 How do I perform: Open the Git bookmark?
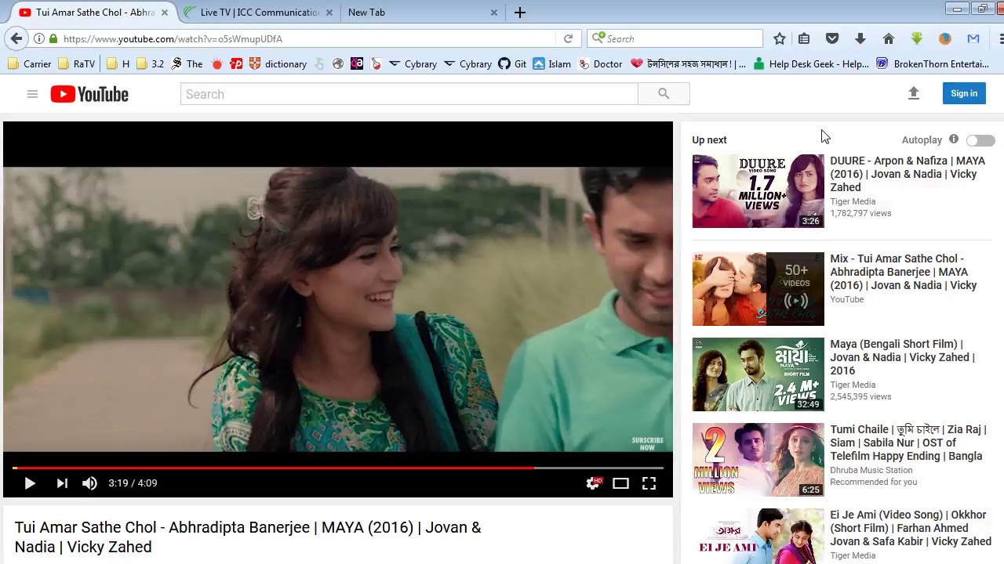(512, 64)
